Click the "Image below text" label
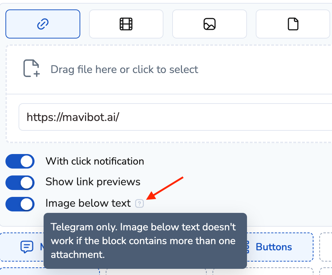 click(88, 203)
